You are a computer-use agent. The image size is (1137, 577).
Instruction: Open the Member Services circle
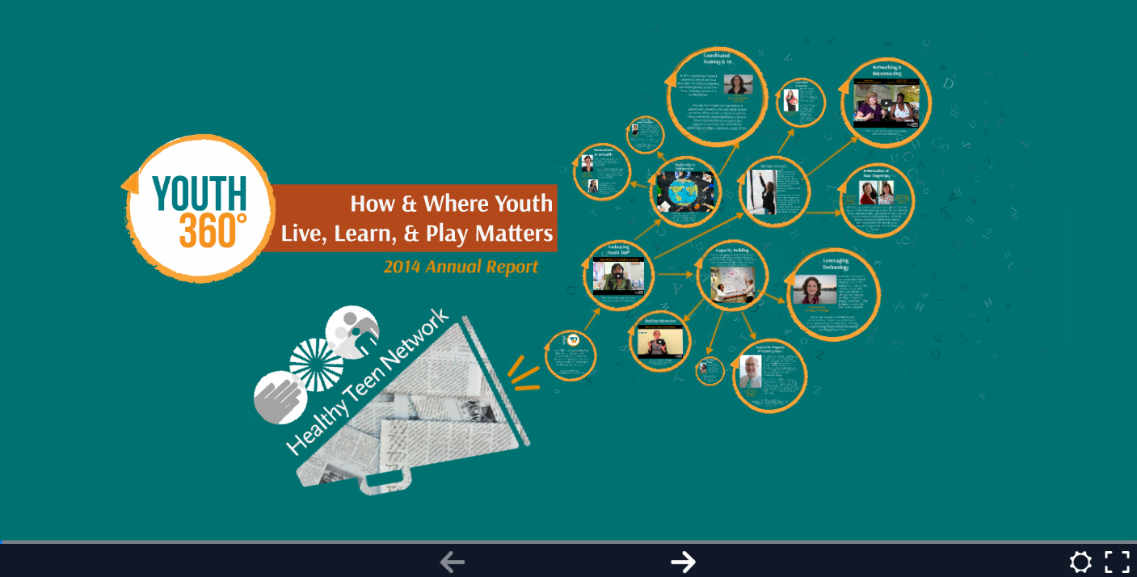[774, 192]
